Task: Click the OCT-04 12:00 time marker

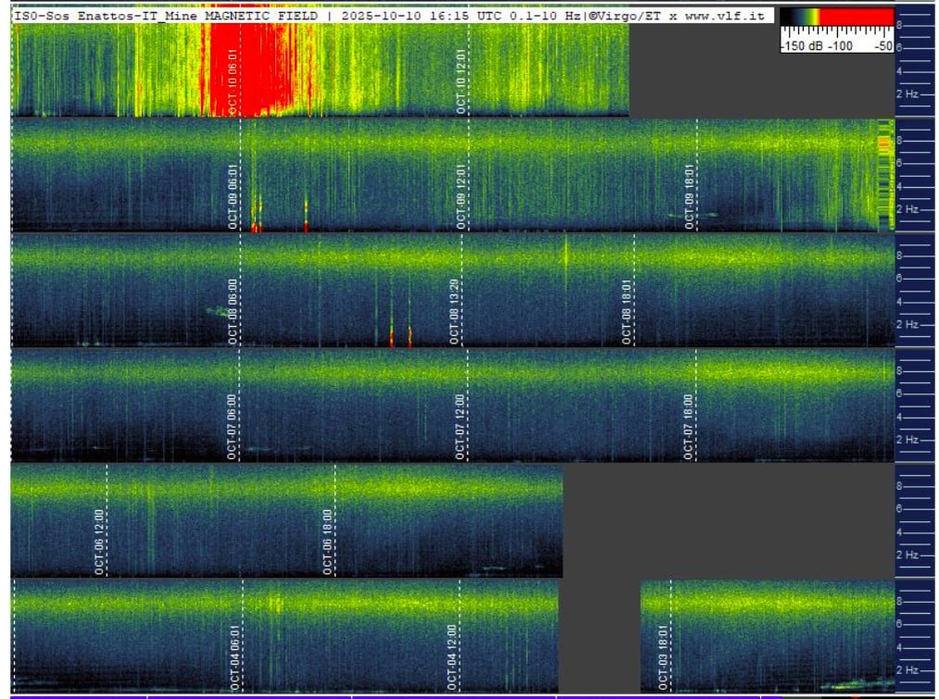Action: [x=452, y=657]
